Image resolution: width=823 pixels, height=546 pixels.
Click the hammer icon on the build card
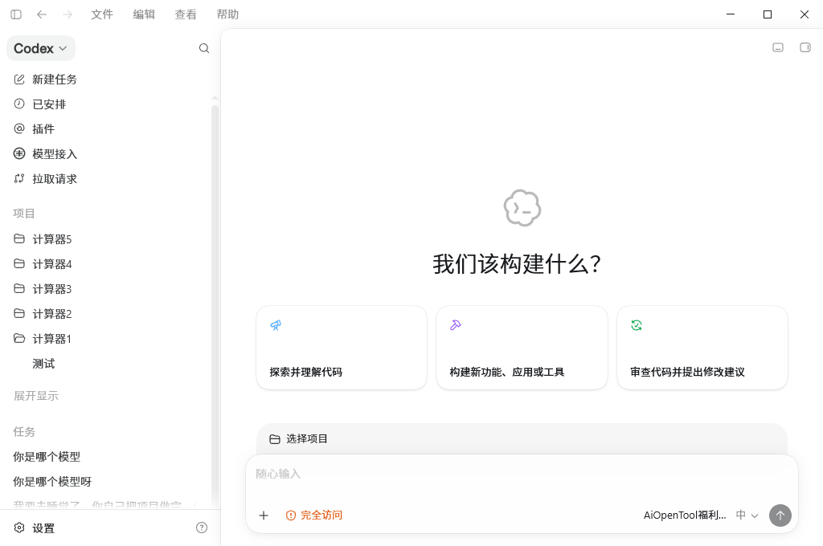coord(456,325)
